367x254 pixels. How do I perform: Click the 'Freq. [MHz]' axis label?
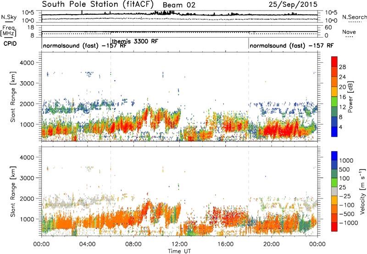coord(8,31)
